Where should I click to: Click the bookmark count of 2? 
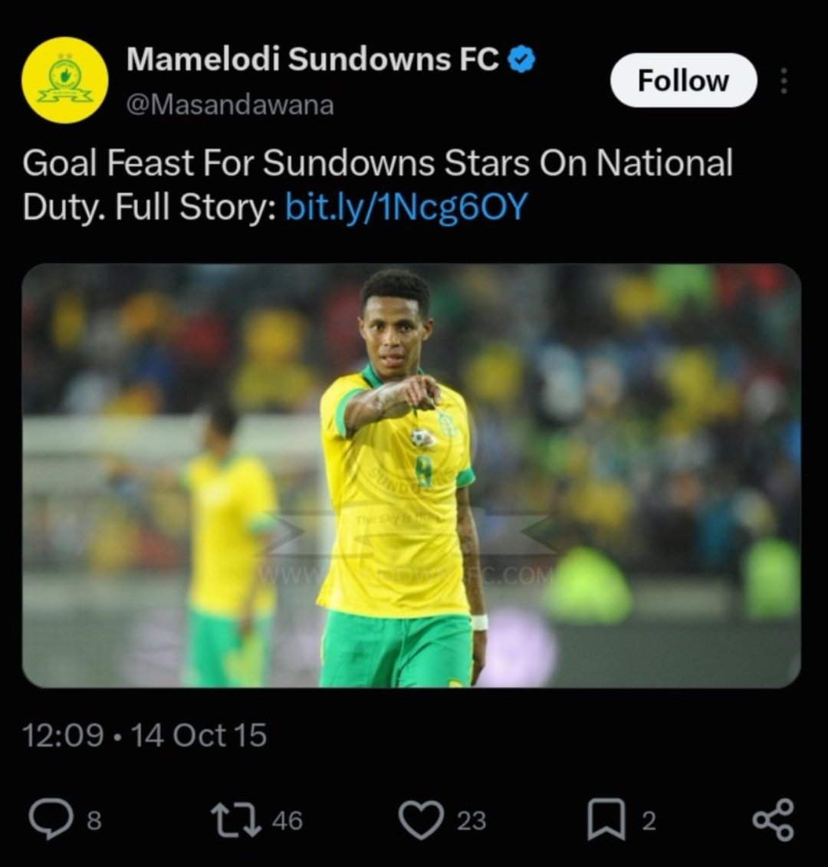(649, 820)
